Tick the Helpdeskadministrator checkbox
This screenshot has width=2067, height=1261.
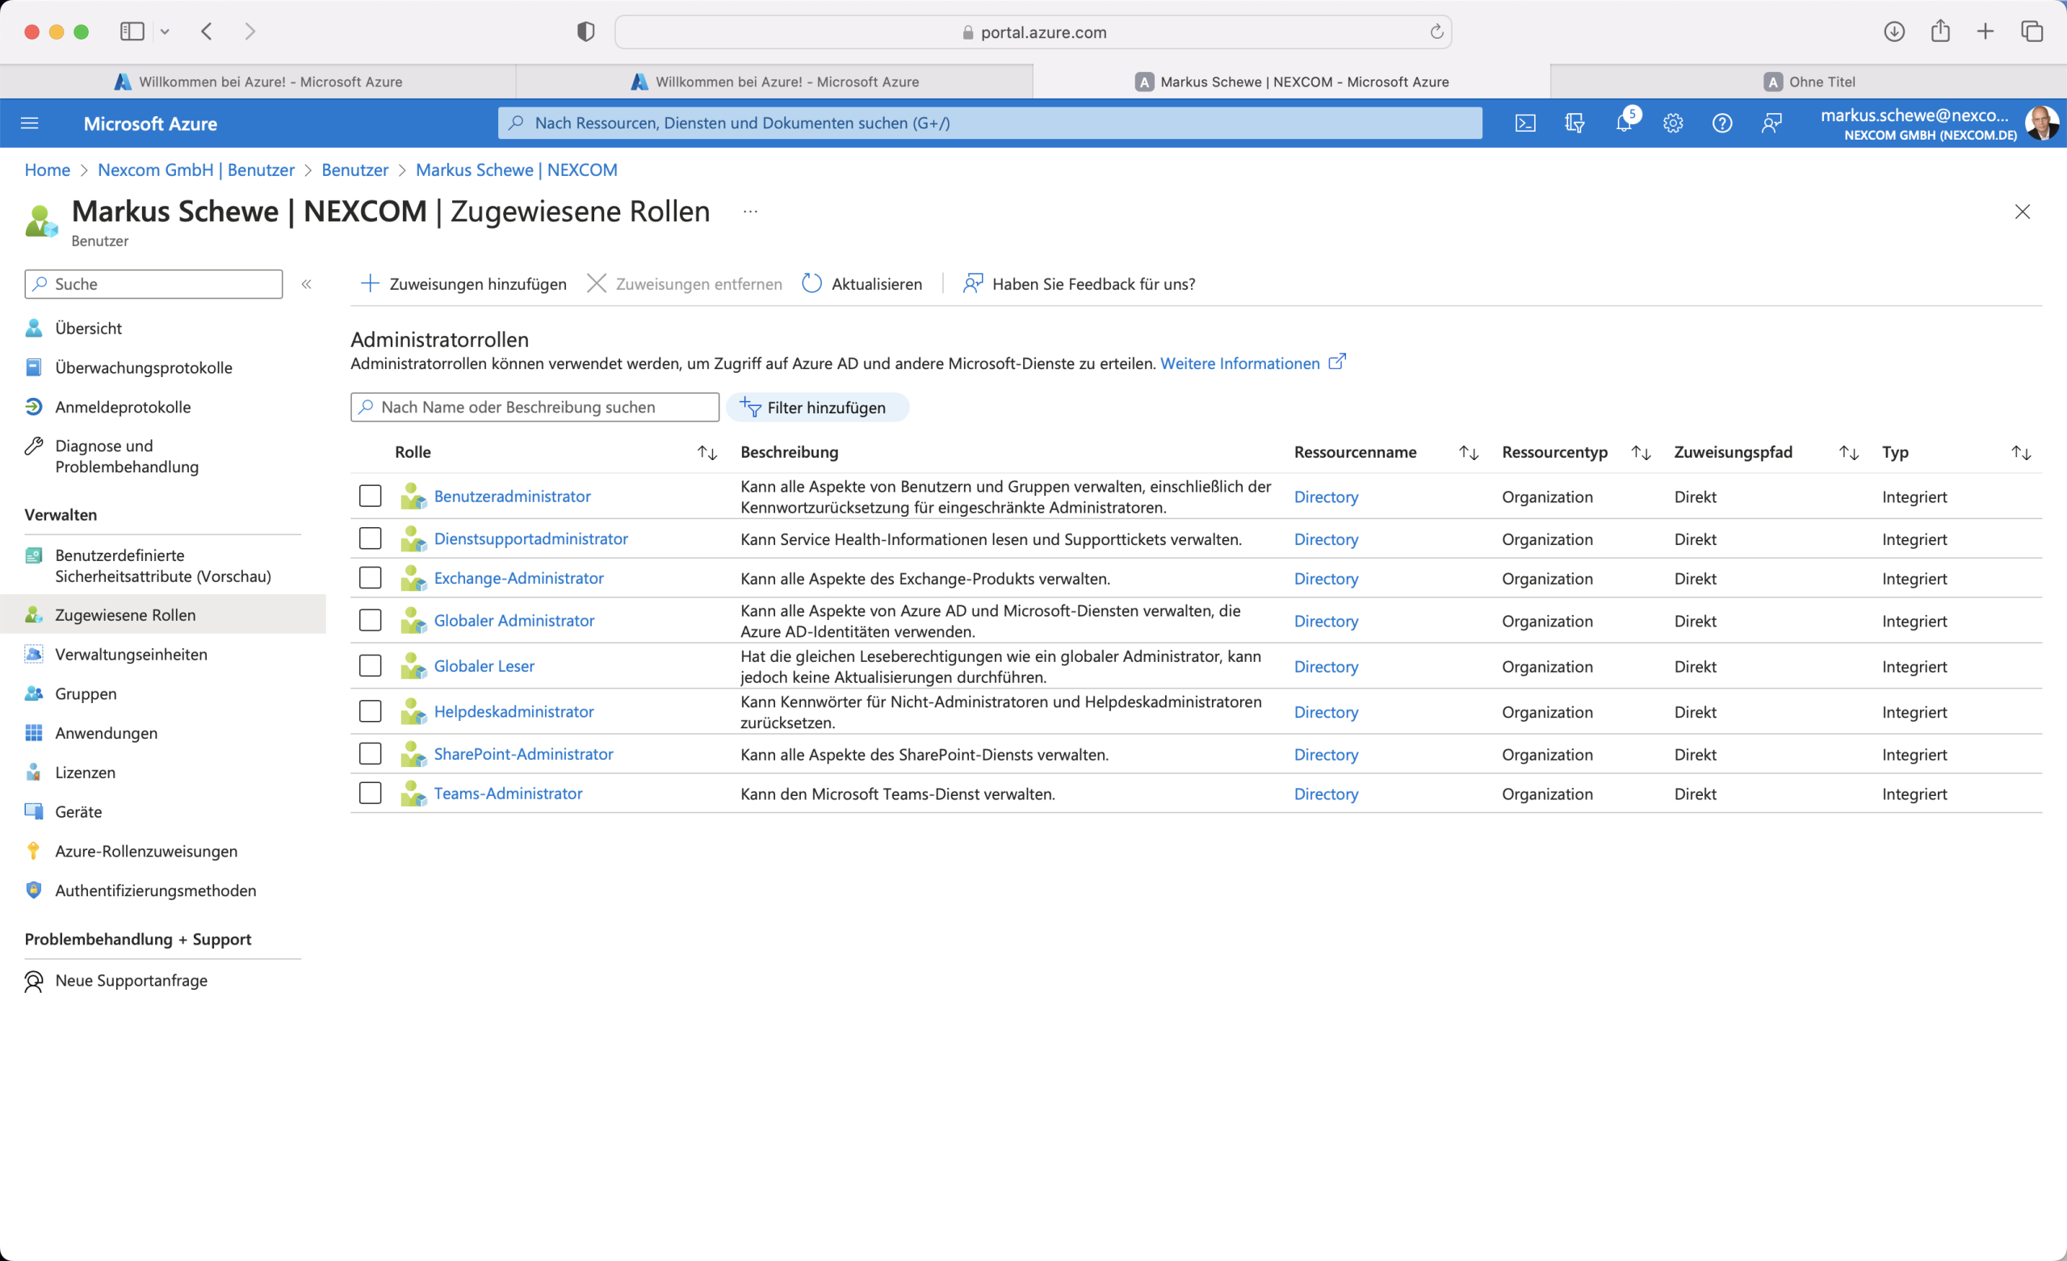pyautogui.click(x=370, y=711)
